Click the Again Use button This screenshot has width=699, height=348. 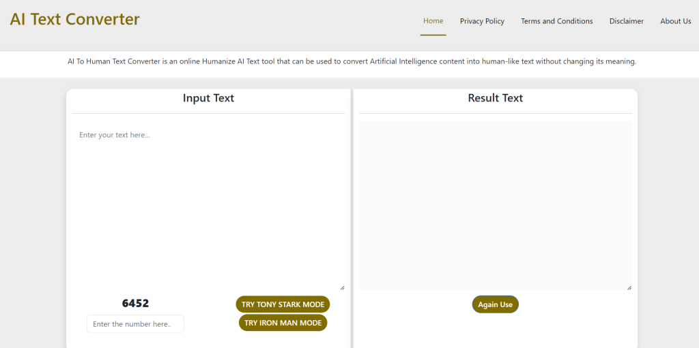(496, 304)
